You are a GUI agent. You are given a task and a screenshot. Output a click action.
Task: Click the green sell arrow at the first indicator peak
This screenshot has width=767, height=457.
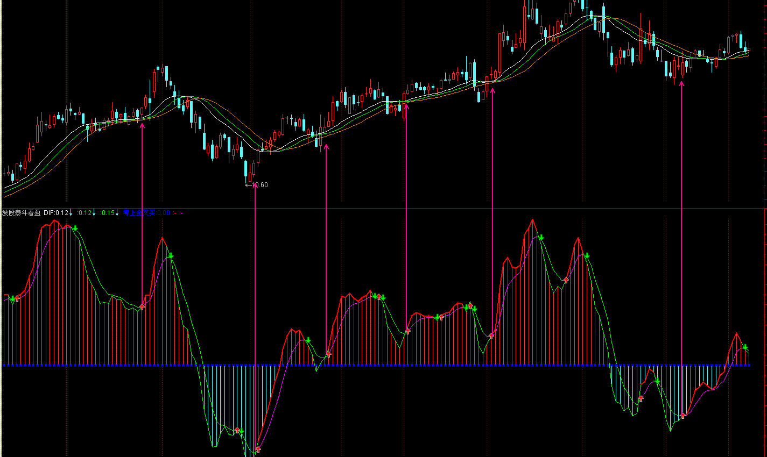76,228
